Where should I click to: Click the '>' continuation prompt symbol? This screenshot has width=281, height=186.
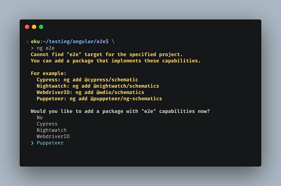[32, 48]
